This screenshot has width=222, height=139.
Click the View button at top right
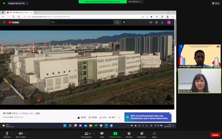point(216,3)
